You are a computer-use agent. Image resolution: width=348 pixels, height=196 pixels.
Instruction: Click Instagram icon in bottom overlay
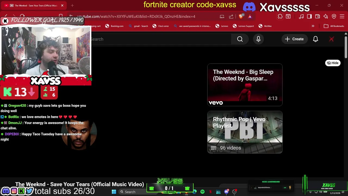pos(14,191)
